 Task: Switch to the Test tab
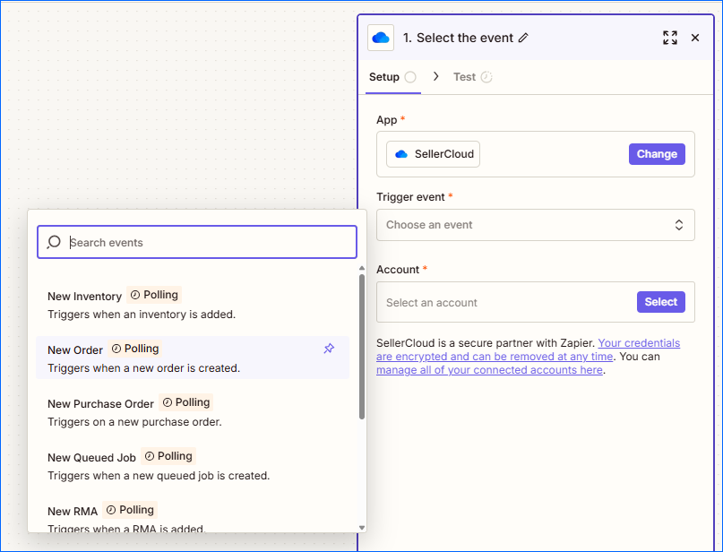(x=464, y=77)
